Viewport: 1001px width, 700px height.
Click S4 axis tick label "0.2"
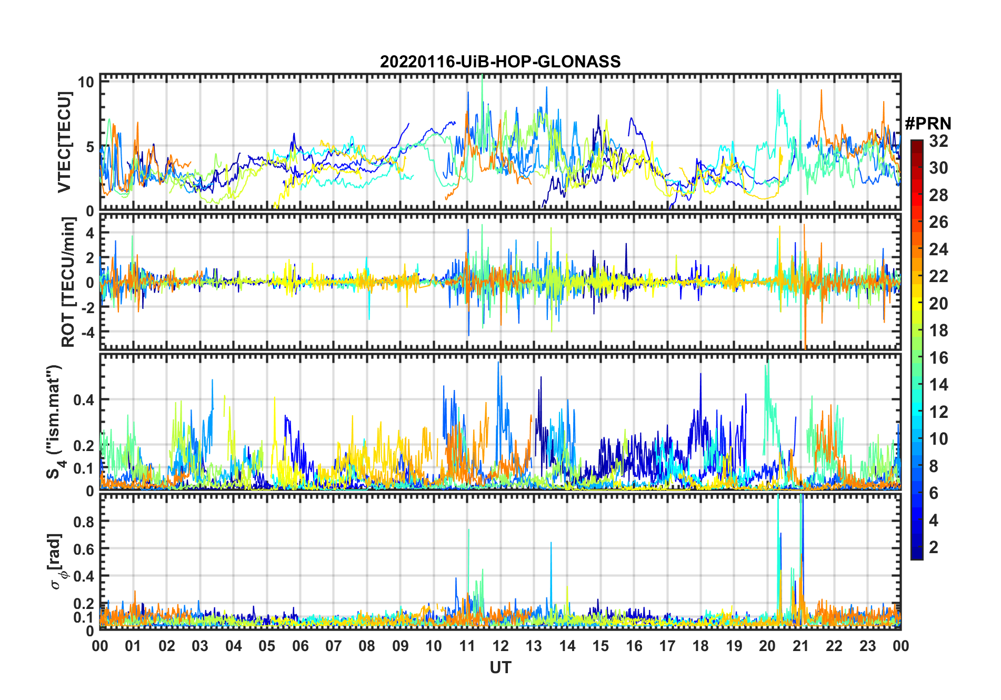pyautogui.click(x=84, y=445)
